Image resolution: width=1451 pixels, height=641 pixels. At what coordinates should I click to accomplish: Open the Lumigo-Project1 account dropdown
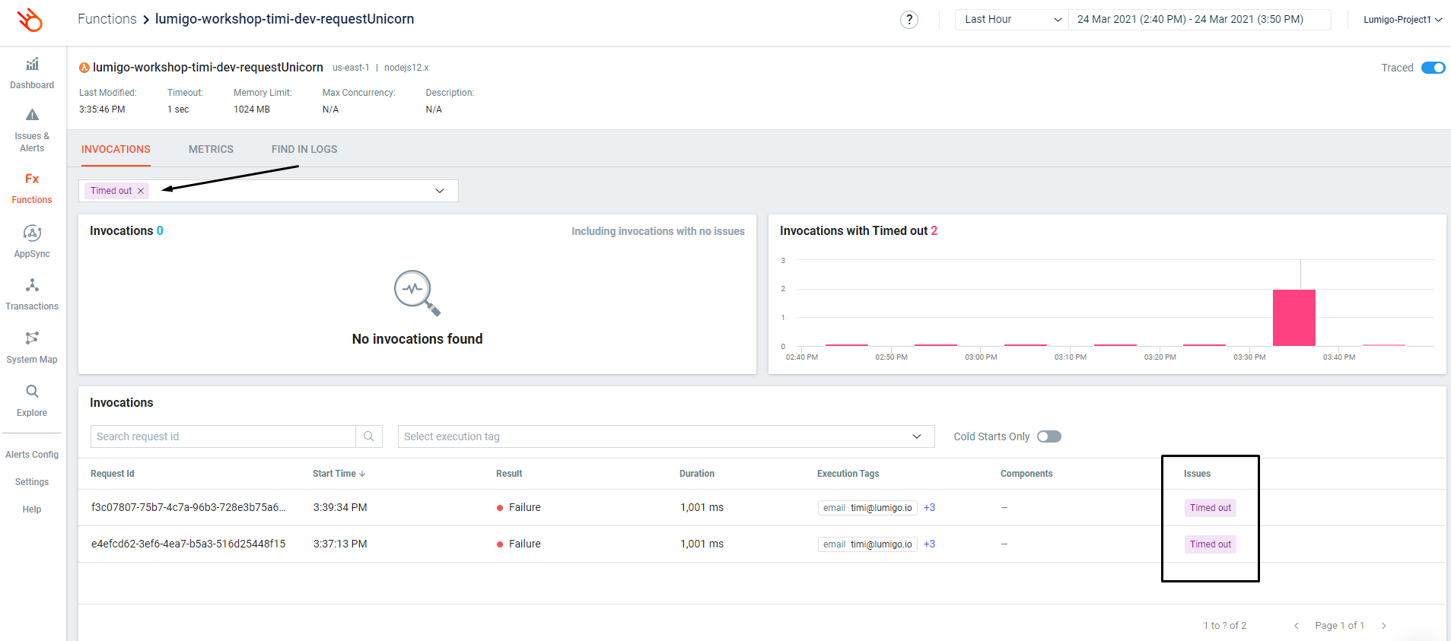1402,20
